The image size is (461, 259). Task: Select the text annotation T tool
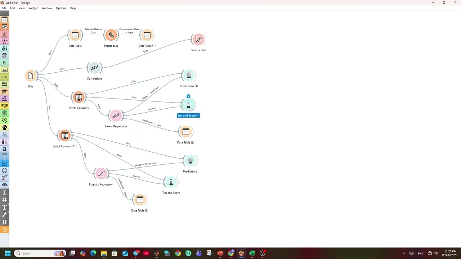point(5,207)
